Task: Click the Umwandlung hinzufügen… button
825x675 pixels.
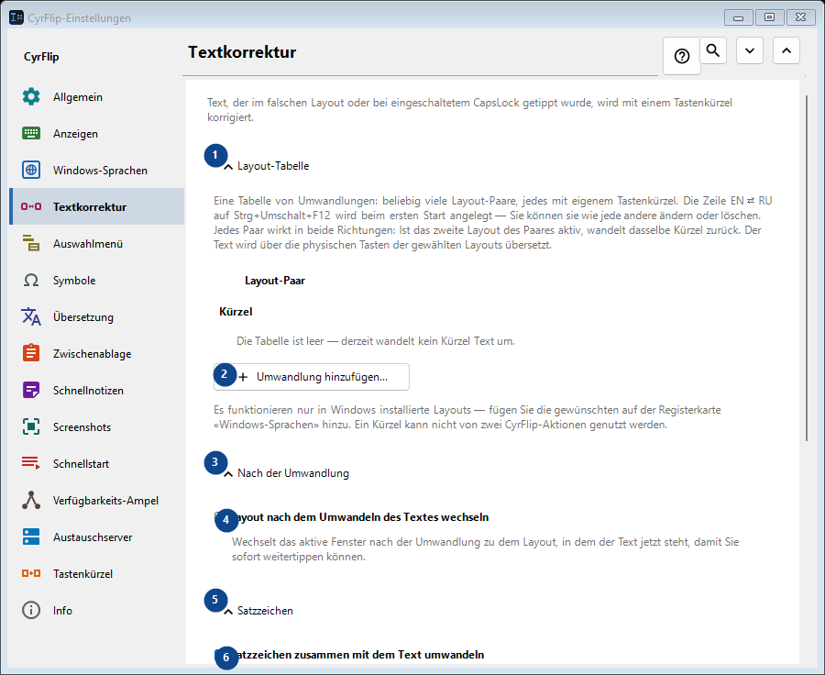Action: pos(312,377)
